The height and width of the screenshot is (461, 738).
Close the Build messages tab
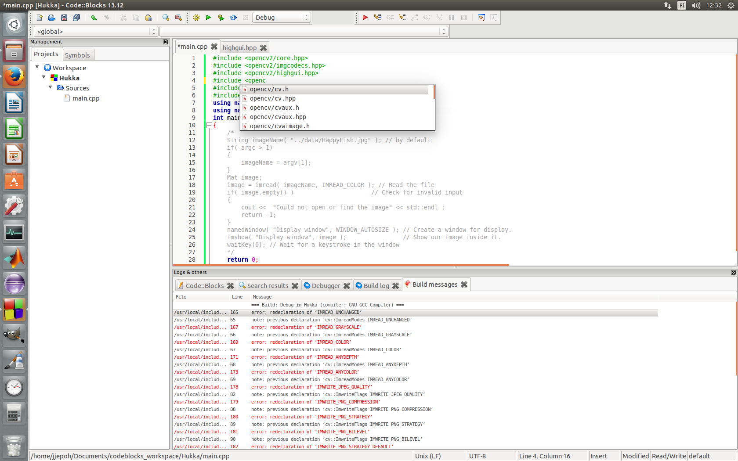tap(464, 285)
